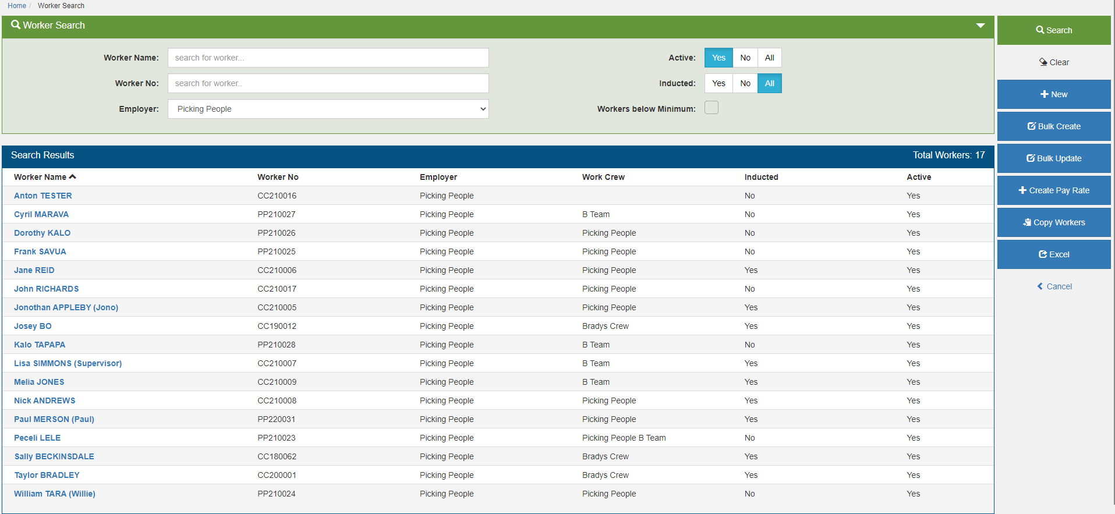
Task: Export results to Excel
Action: pyautogui.click(x=1054, y=254)
